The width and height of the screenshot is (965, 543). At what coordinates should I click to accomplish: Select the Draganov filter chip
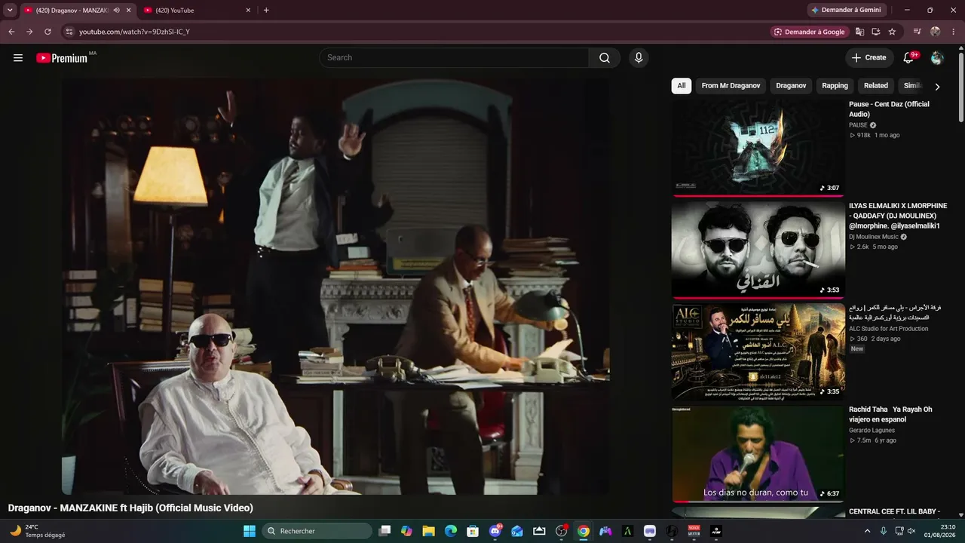point(791,86)
